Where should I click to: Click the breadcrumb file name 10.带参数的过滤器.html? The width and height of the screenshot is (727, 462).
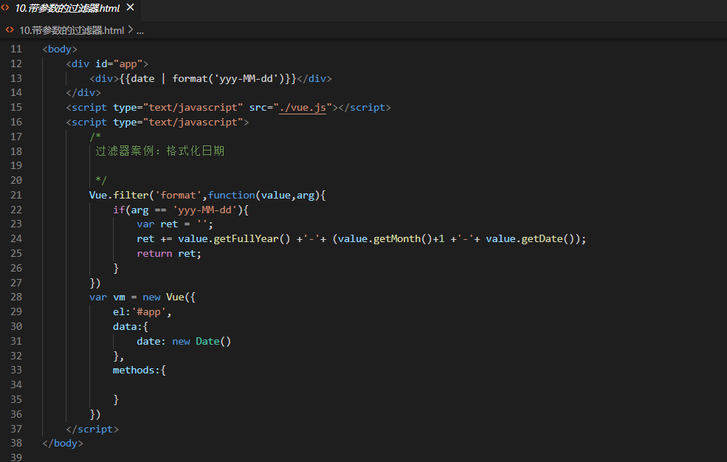tap(72, 30)
